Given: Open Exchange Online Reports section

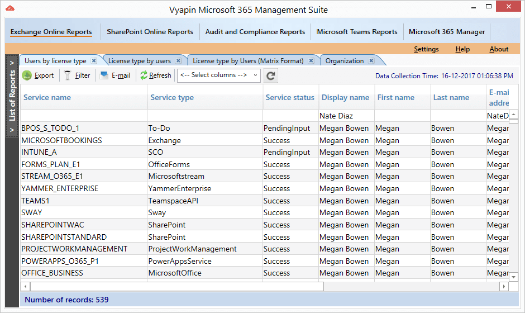Looking at the screenshot, I should tap(51, 32).
